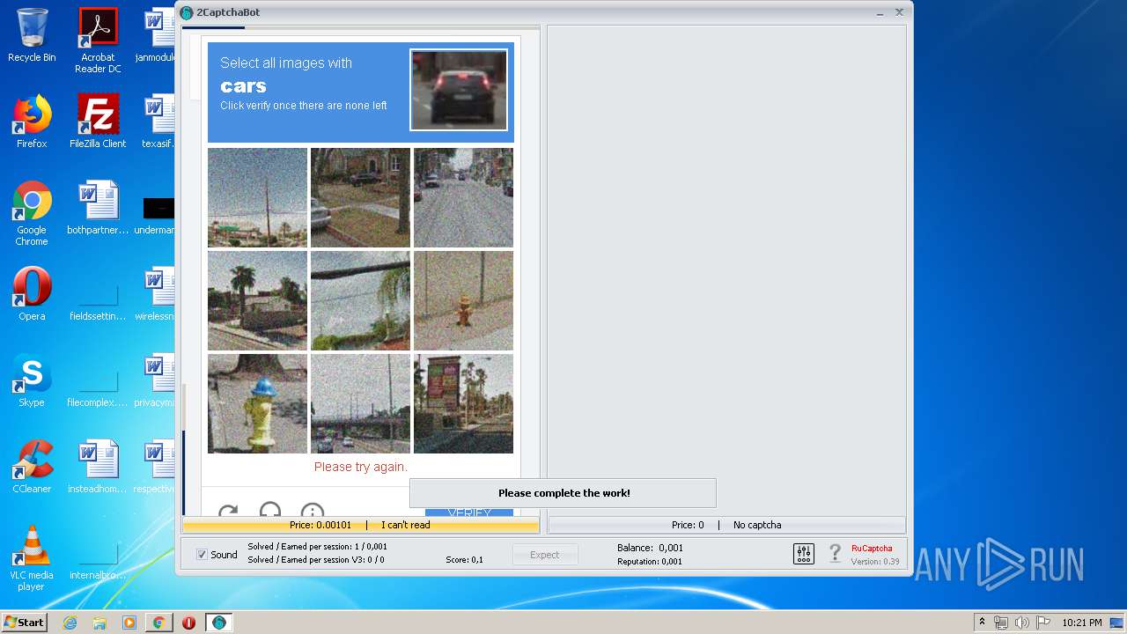Image resolution: width=1127 pixels, height=634 pixels.
Task: Select the sky with pole captcha tile
Action: click(257, 197)
